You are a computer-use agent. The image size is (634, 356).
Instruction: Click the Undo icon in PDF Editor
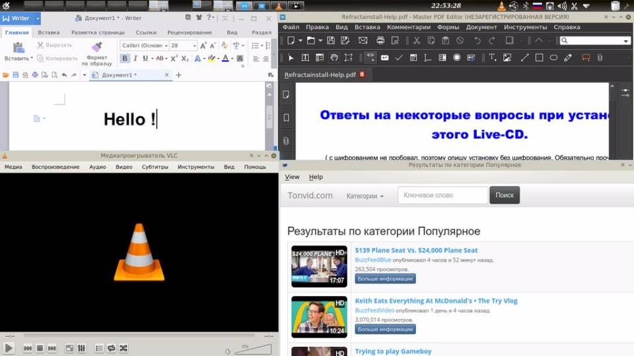[477, 40]
